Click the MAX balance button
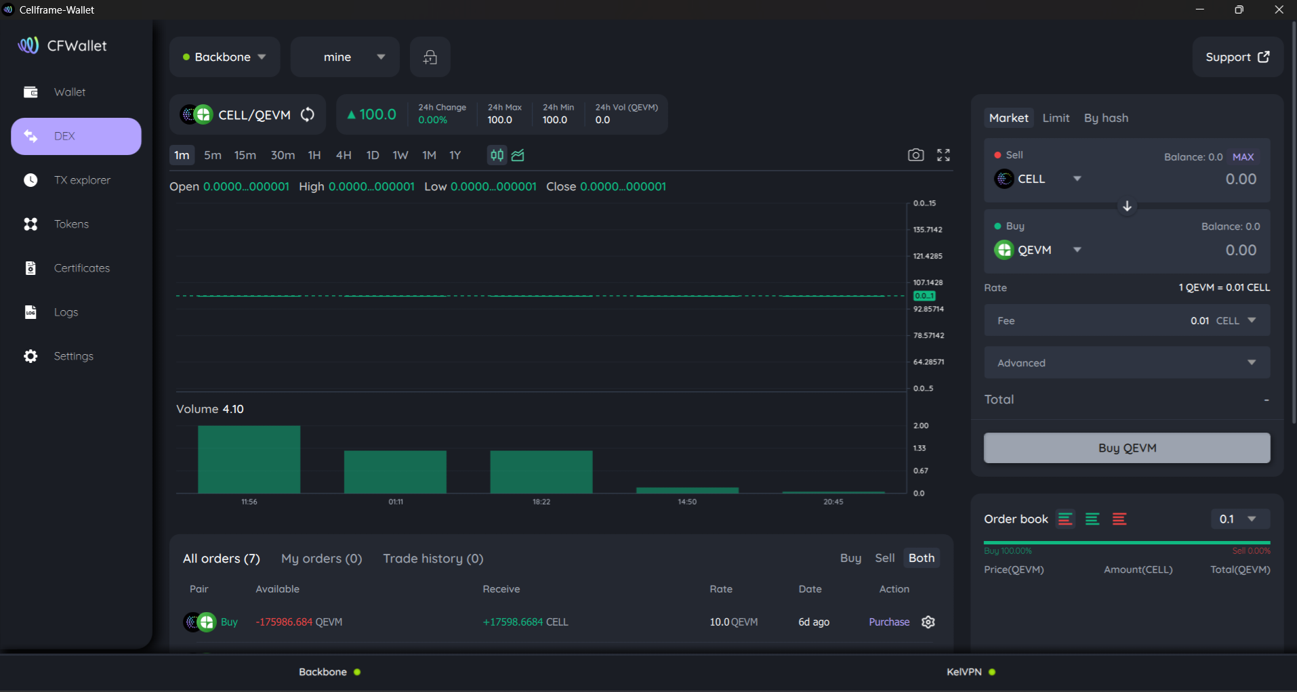The width and height of the screenshot is (1297, 692). (x=1243, y=157)
